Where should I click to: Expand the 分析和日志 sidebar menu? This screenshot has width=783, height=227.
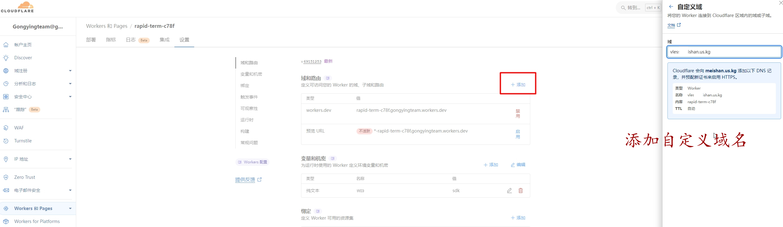coord(70,84)
